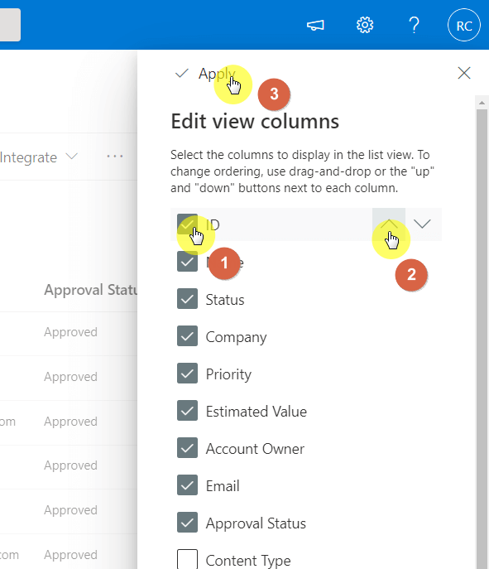Select the Priority column row label
Screen dimensions: 489x569
pos(228,374)
